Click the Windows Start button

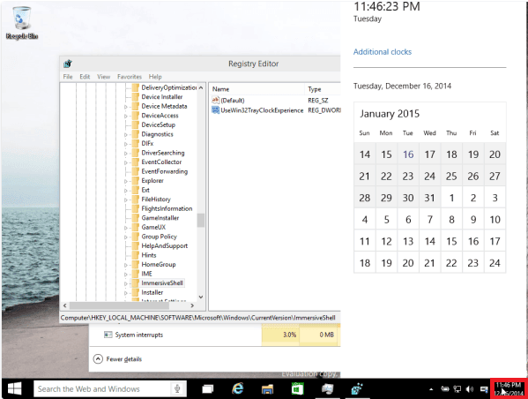pyautogui.click(x=14, y=389)
